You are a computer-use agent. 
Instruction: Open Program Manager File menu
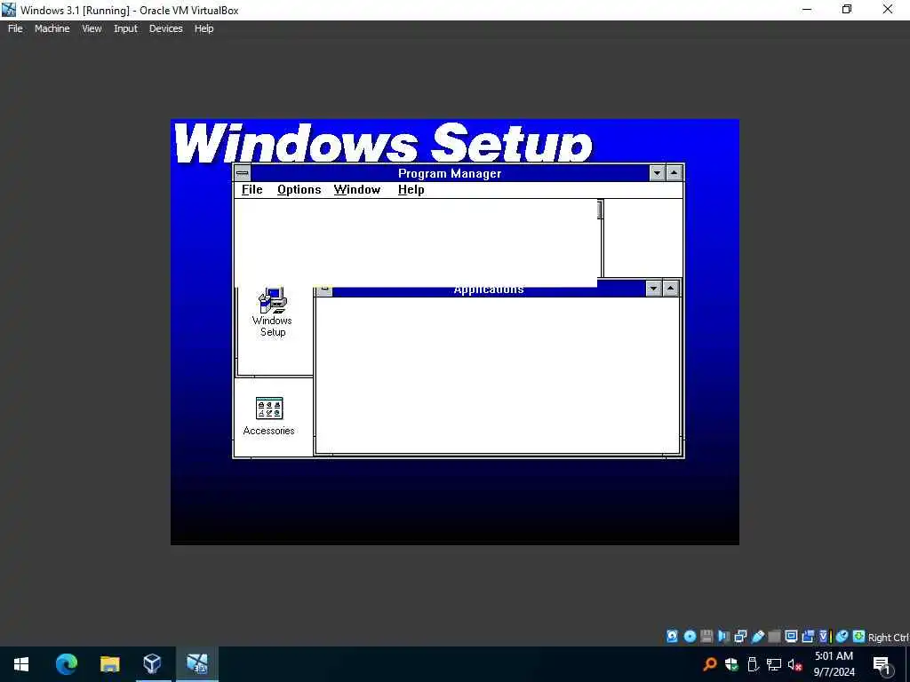(x=251, y=190)
